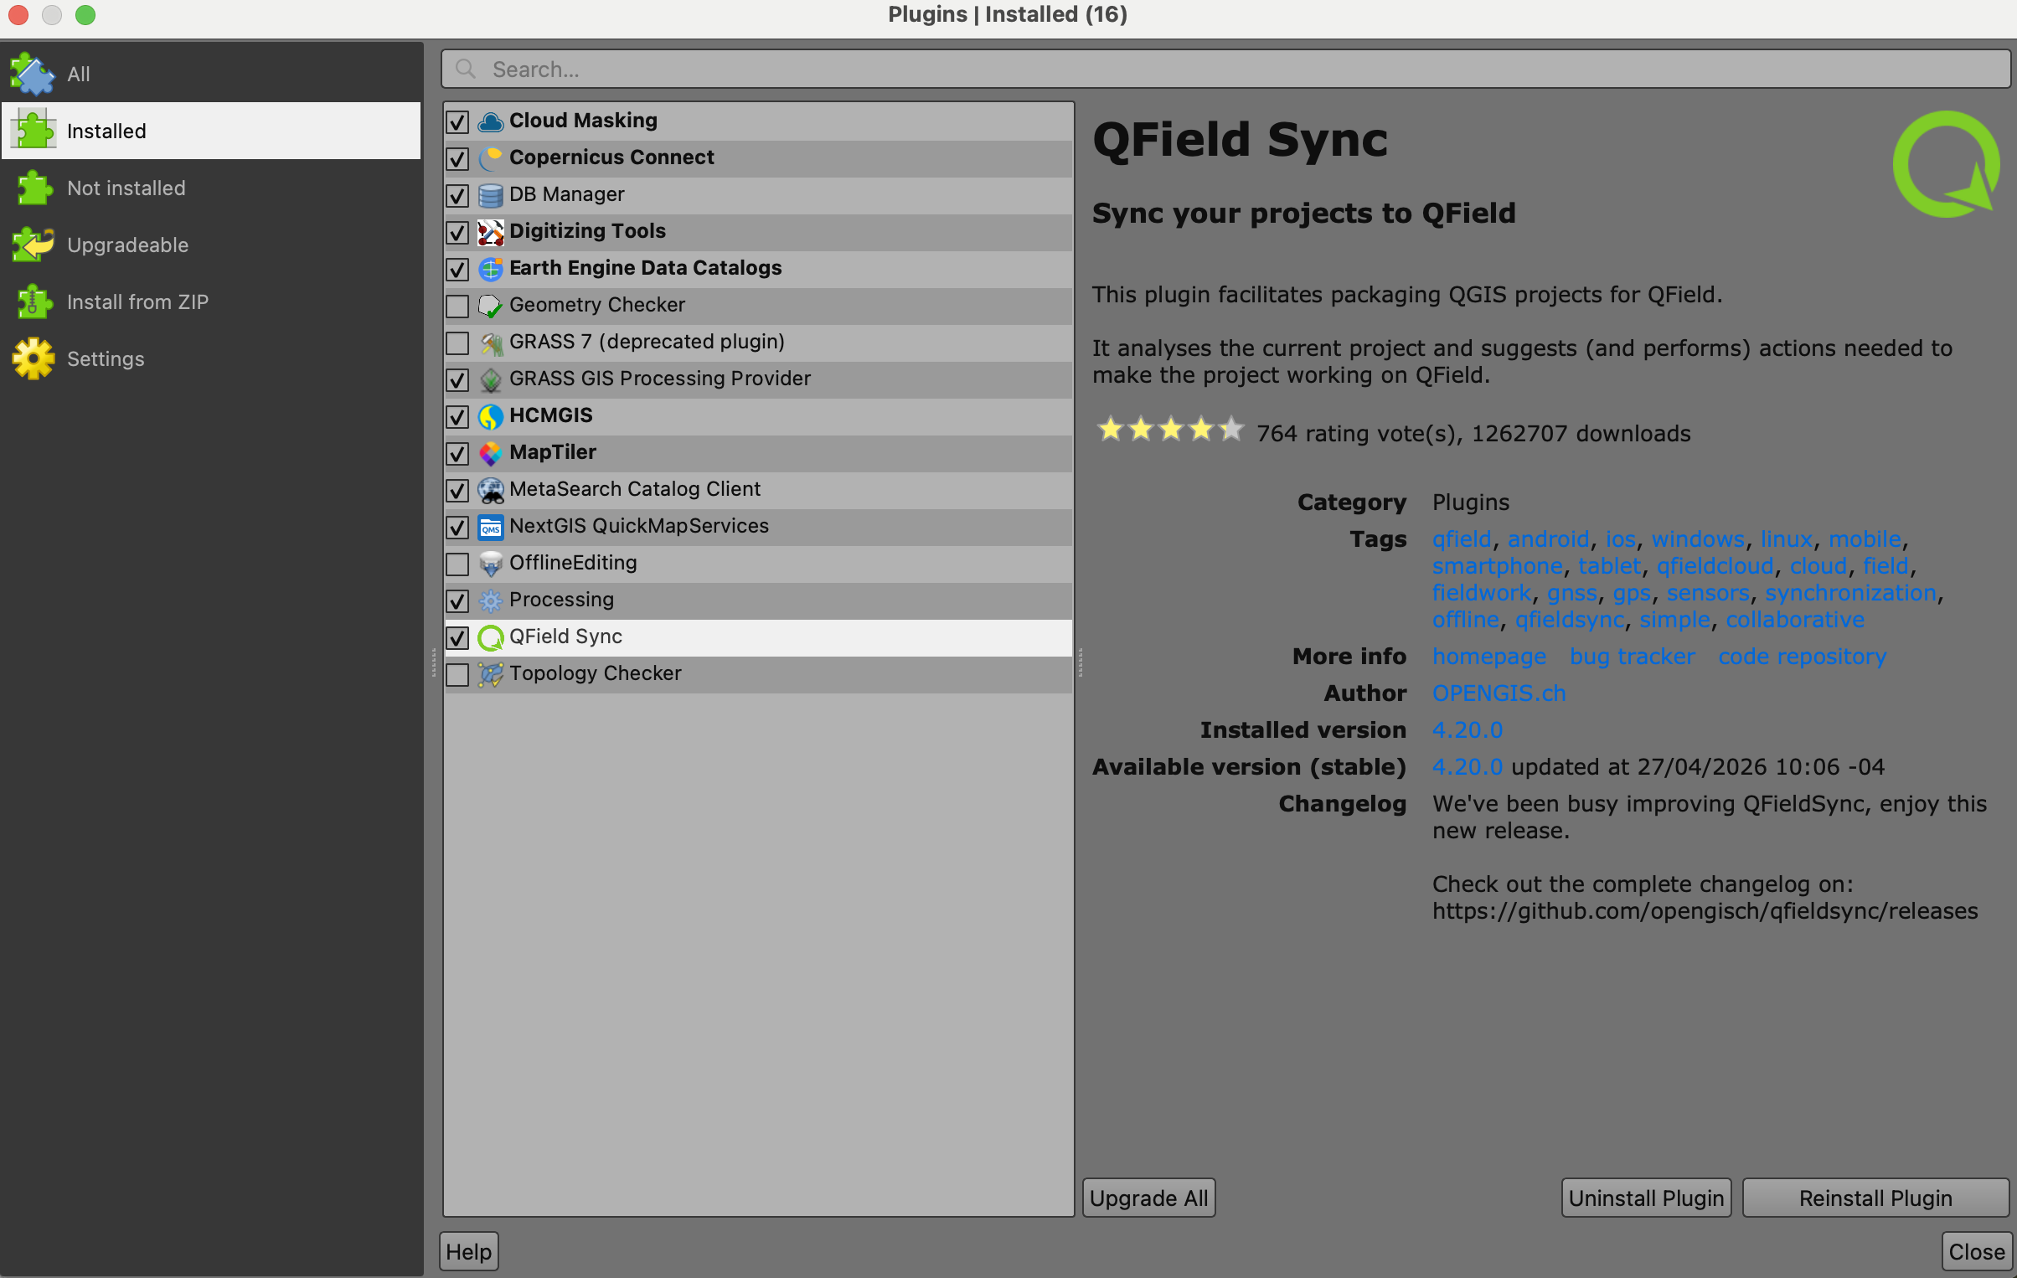Click the search magnifier icon
The width and height of the screenshot is (2017, 1278).
coord(466,69)
